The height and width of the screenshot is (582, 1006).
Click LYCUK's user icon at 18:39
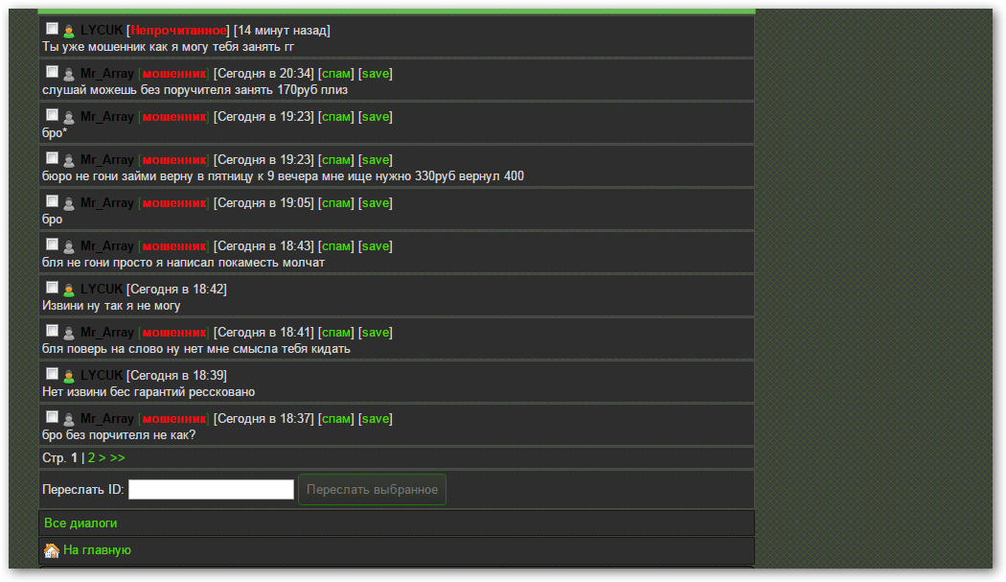tap(69, 376)
